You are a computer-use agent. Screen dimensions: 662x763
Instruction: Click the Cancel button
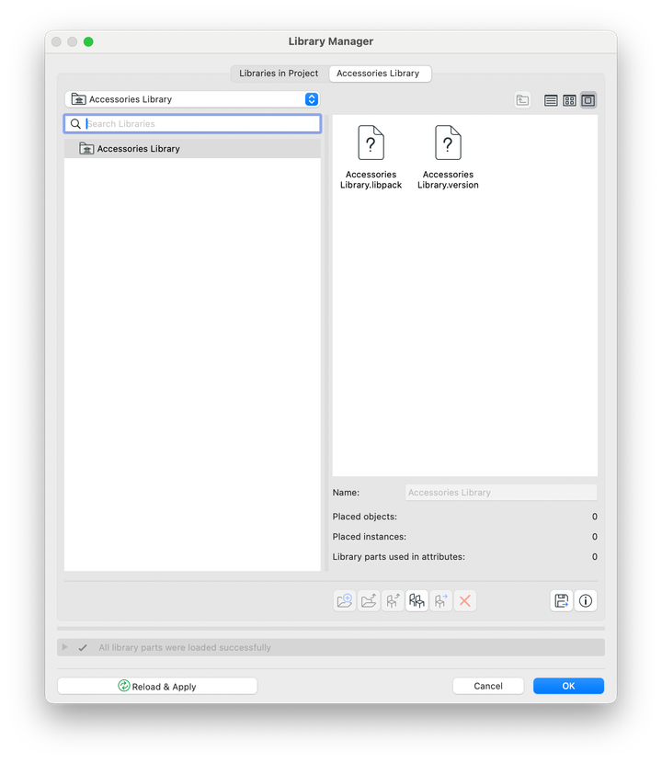click(488, 686)
